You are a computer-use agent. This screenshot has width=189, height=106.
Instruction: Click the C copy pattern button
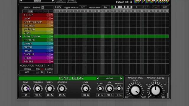click(143, 7)
